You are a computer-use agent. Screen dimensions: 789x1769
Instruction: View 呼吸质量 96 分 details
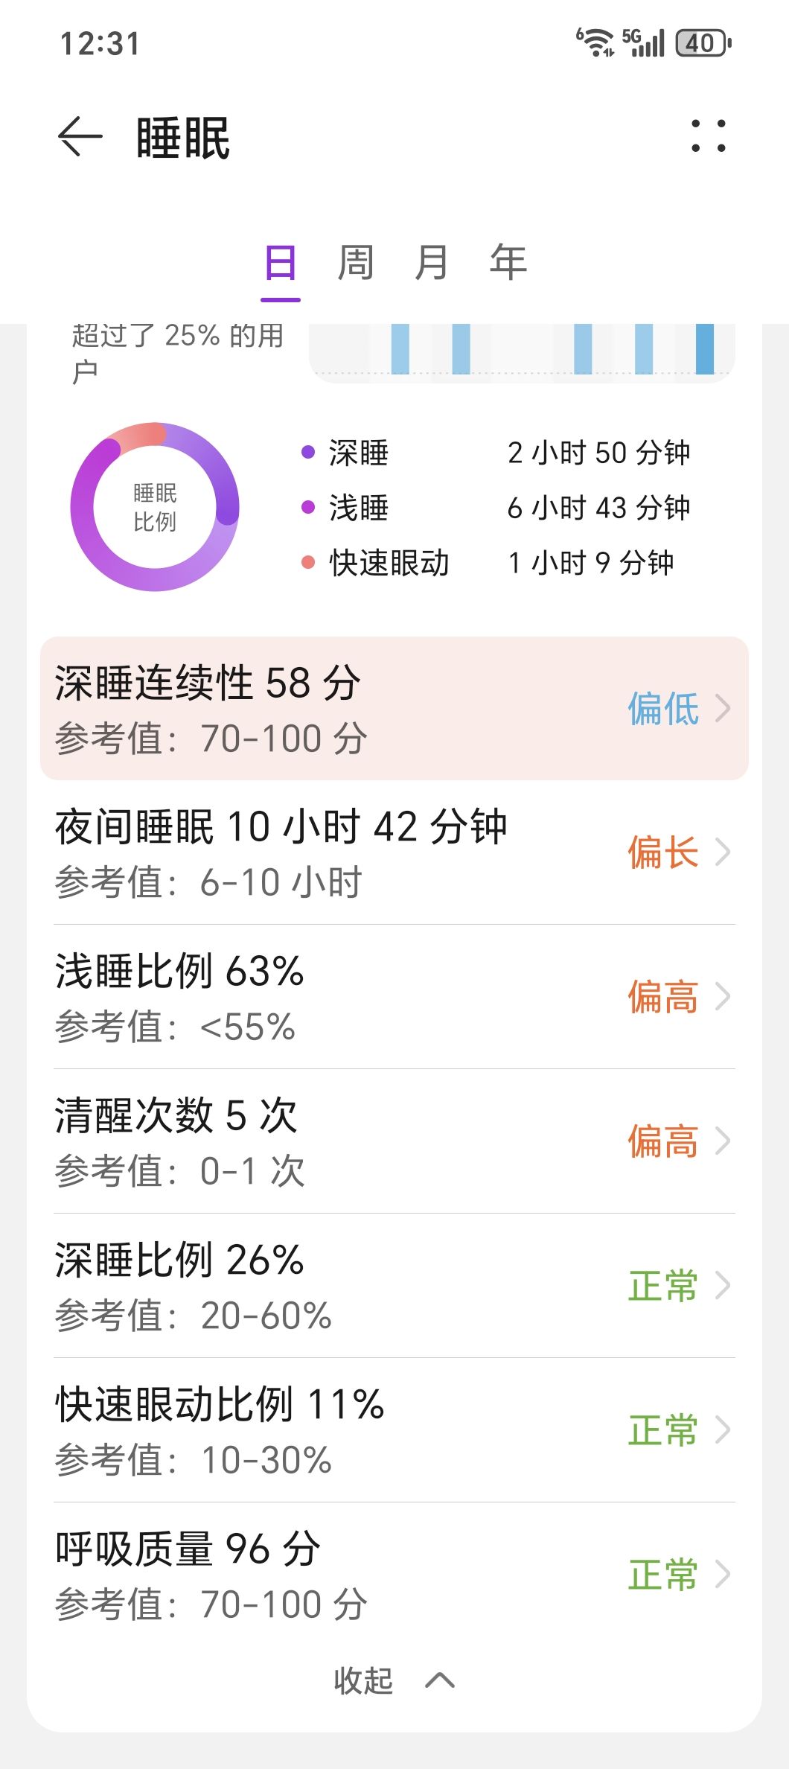point(394,1575)
